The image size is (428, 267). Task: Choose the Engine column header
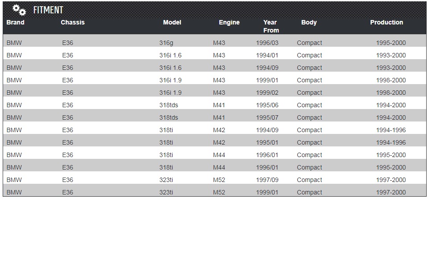(x=229, y=22)
